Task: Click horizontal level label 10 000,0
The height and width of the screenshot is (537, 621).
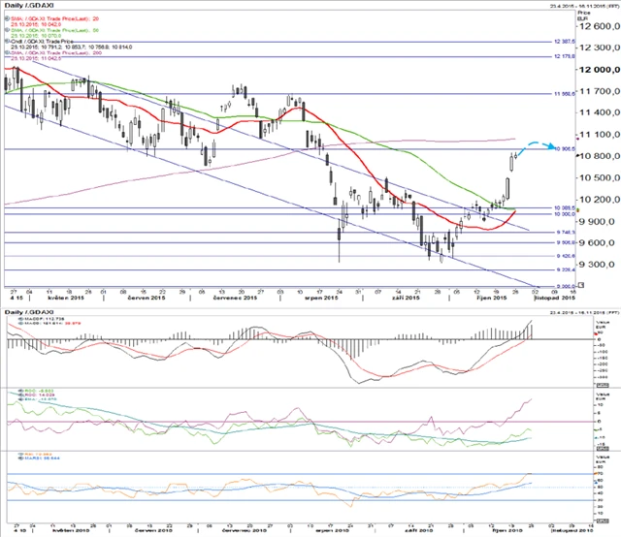Action: tap(565, 214)
